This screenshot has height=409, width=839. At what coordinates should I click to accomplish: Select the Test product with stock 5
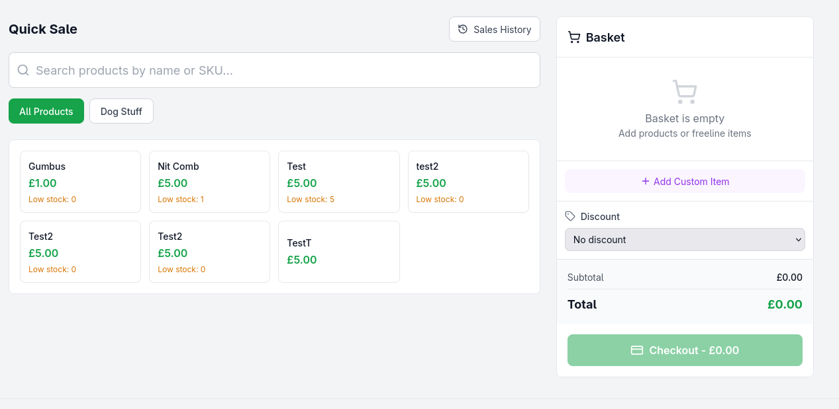click(338, 182)
